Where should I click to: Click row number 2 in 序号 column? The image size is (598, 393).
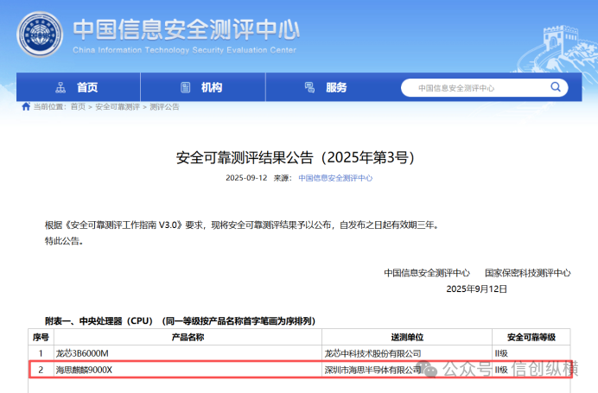pos(41,370)
